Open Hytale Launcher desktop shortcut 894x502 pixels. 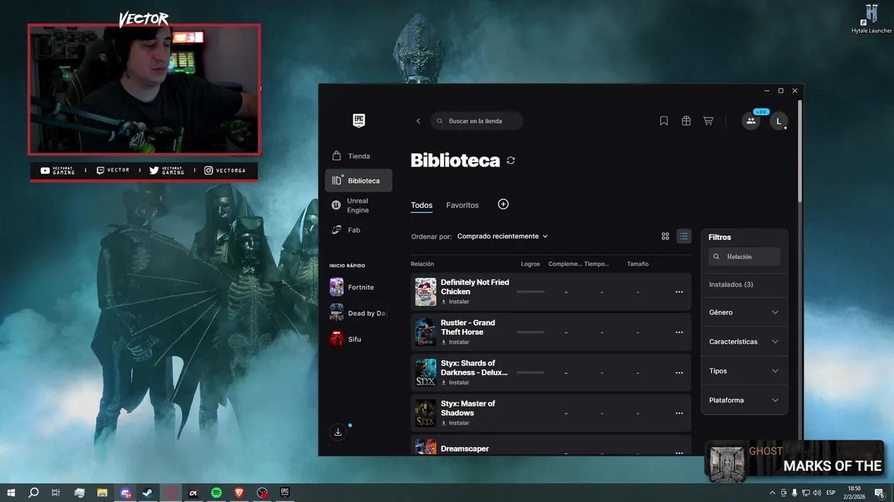pyautogui.click(x=872, y=19)
